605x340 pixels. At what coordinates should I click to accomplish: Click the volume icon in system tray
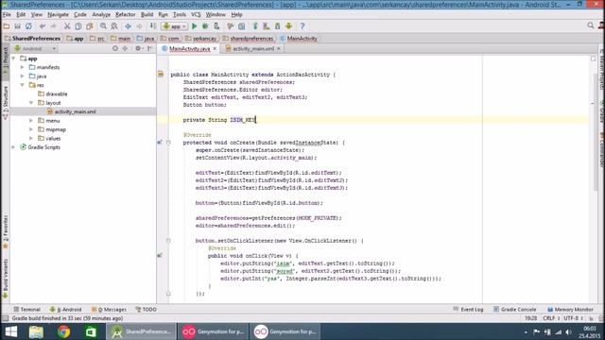[568, 331]
